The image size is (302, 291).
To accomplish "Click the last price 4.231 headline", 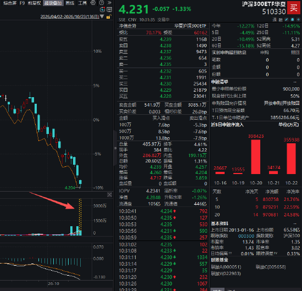I will tap(133, 9).
